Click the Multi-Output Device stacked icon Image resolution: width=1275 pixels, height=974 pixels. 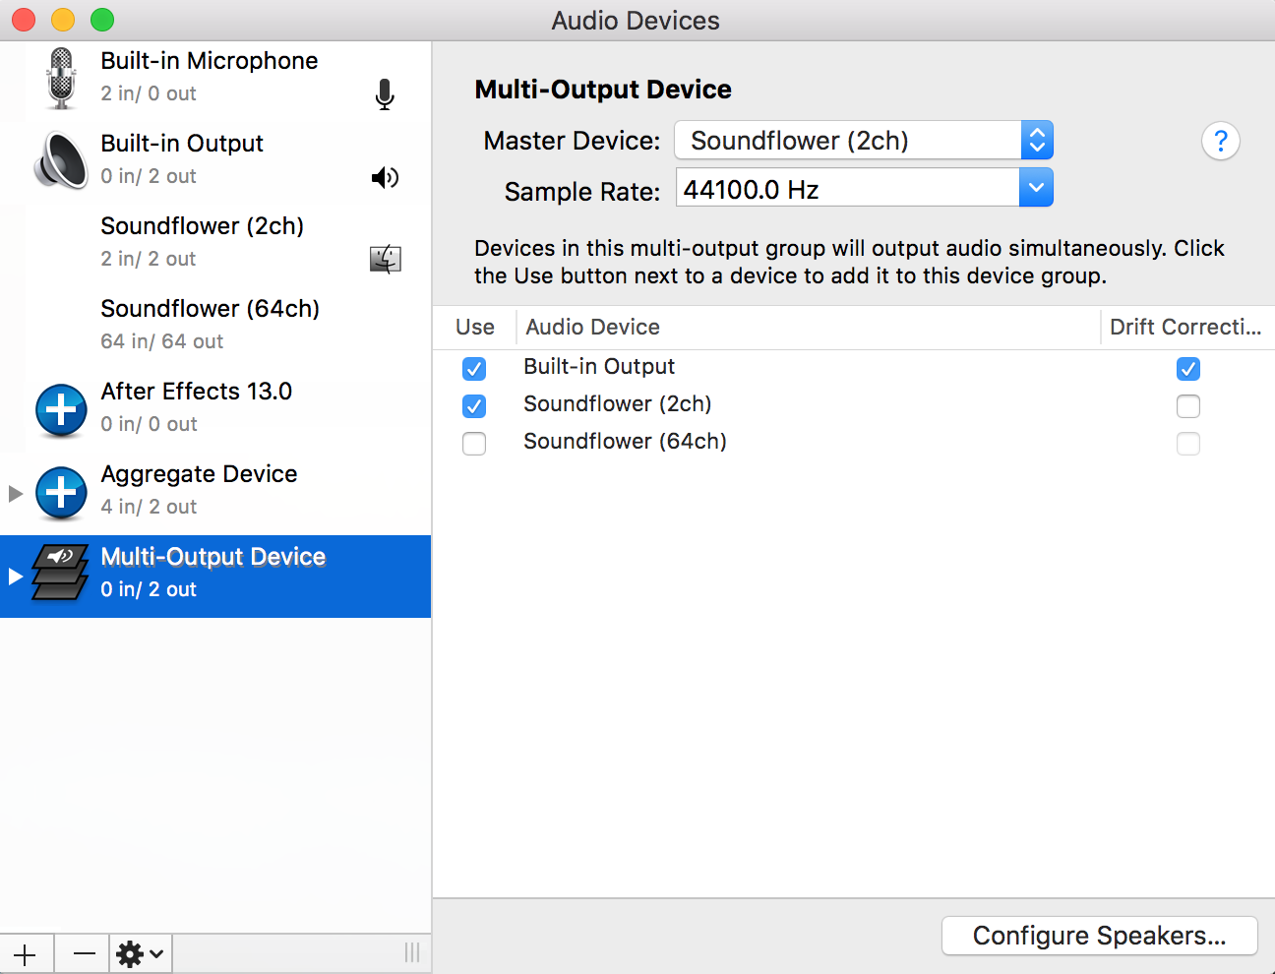click(x=60, y=573)
